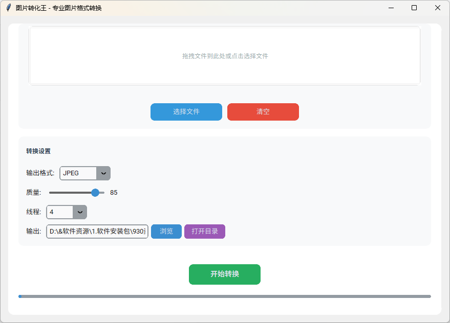Viewport: 450px width, 323px height.
Task: Click the drag-and-drop file selection area
Action: [x=225, y=56]
